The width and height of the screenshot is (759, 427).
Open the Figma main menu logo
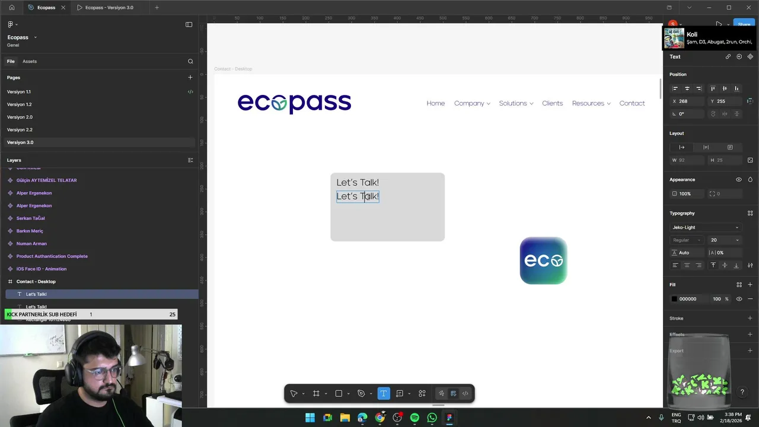(11, 24)
